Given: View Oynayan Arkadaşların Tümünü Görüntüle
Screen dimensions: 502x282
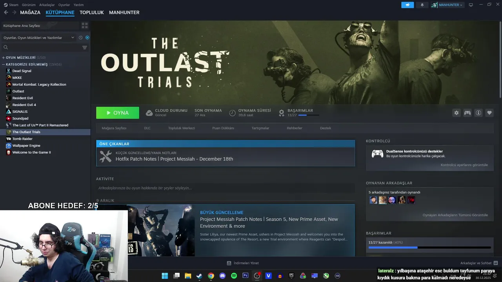Looking at the screenshot, I should point(455,215).
